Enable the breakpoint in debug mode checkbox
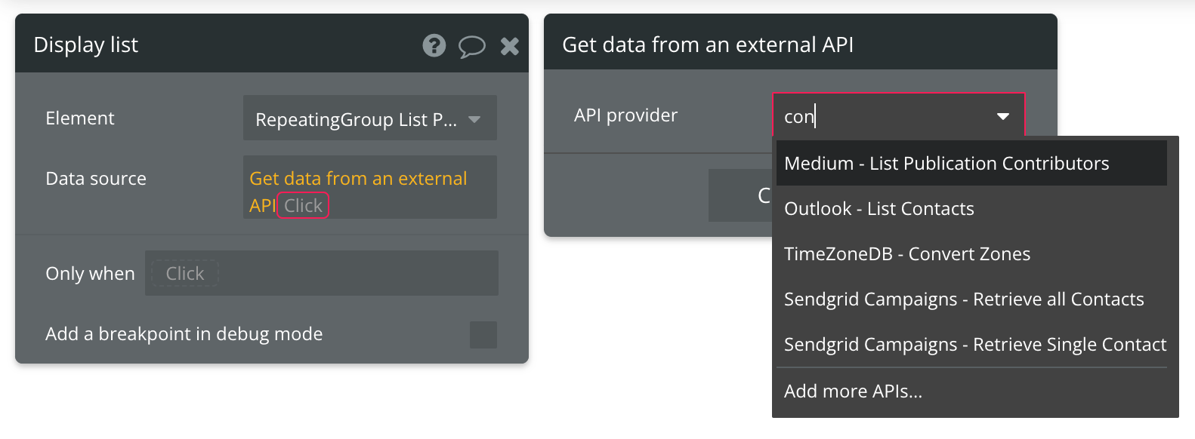This screenshot has width=1195, height=439. [483, 335]
